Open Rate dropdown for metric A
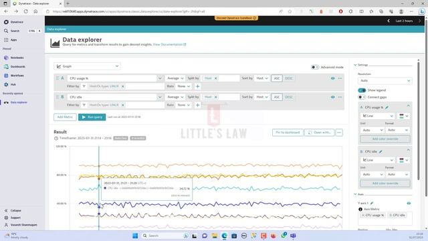 point(183,86)
